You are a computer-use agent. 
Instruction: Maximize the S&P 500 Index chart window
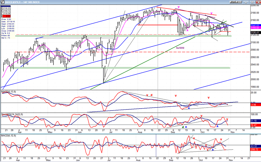click(x=252, y=2)
